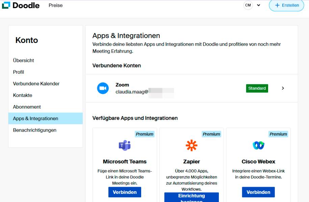
Task: Click the Cisco Webex card title
Action: point(258,161)
